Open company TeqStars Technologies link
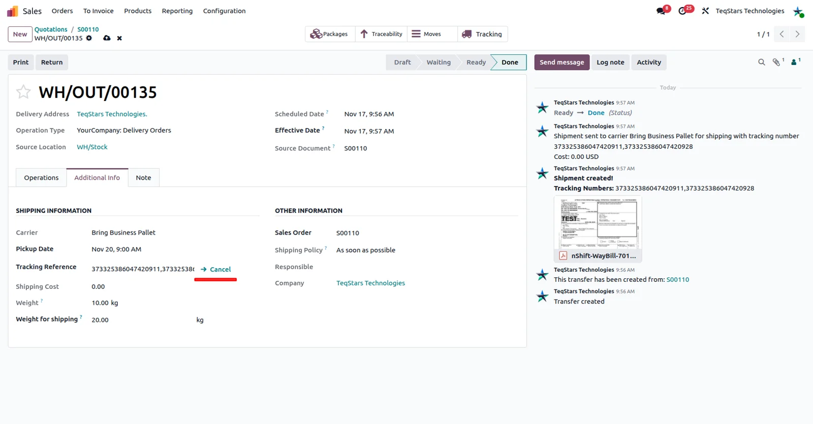 (370, 283)
